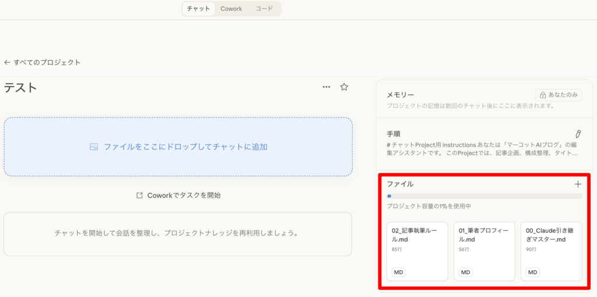Open the project options three-dot menu
This screenshot has width=597, height=297.
click(x=326, y=87)
